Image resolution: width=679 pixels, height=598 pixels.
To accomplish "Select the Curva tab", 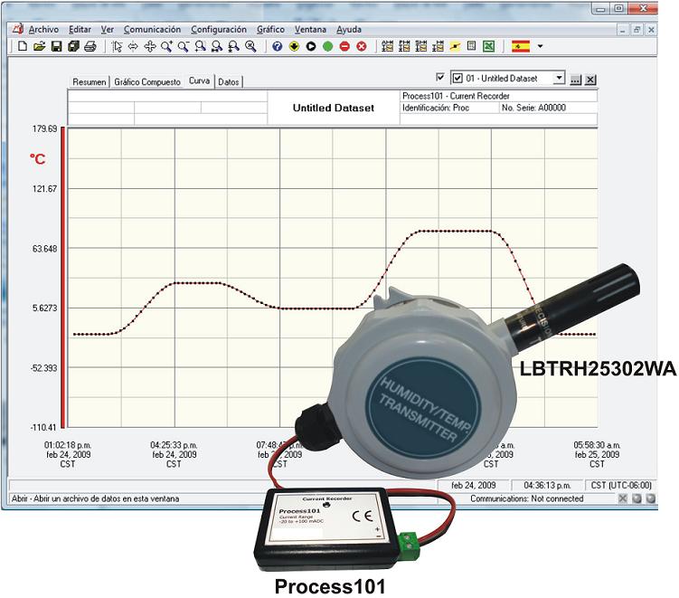I will tap(199, 81).
